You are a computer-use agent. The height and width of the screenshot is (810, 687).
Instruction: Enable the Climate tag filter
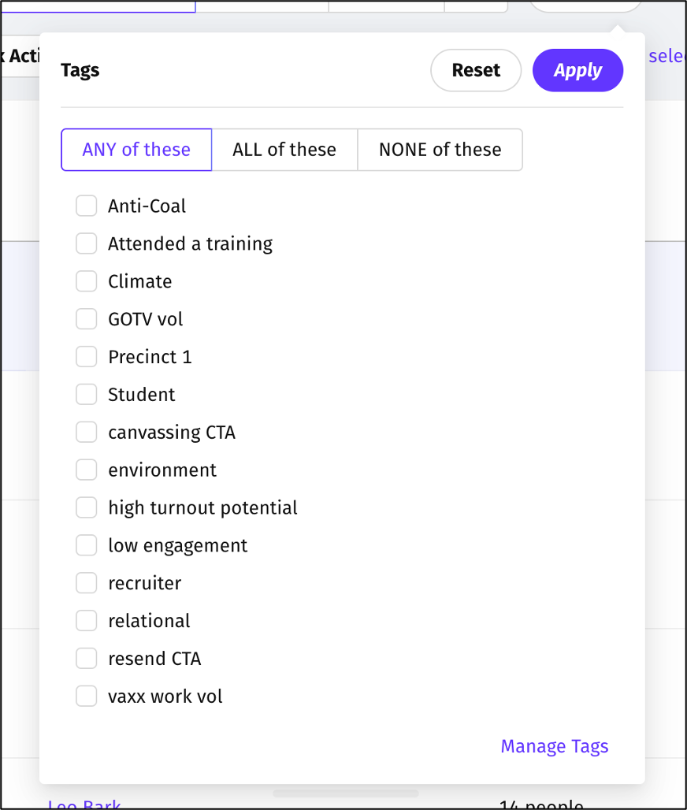(86, 282)
